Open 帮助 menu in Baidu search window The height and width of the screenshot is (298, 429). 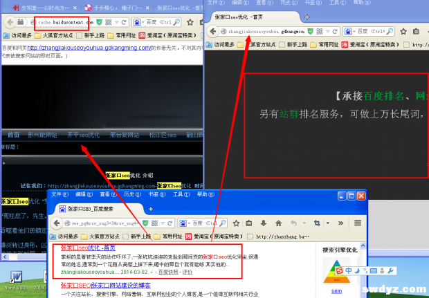click(206, 194)
